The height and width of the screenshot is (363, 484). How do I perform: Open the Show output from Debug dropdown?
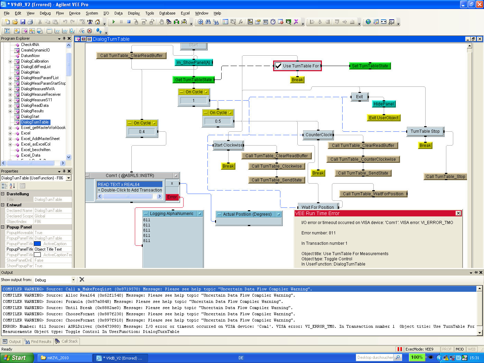[x=73, y=280]
